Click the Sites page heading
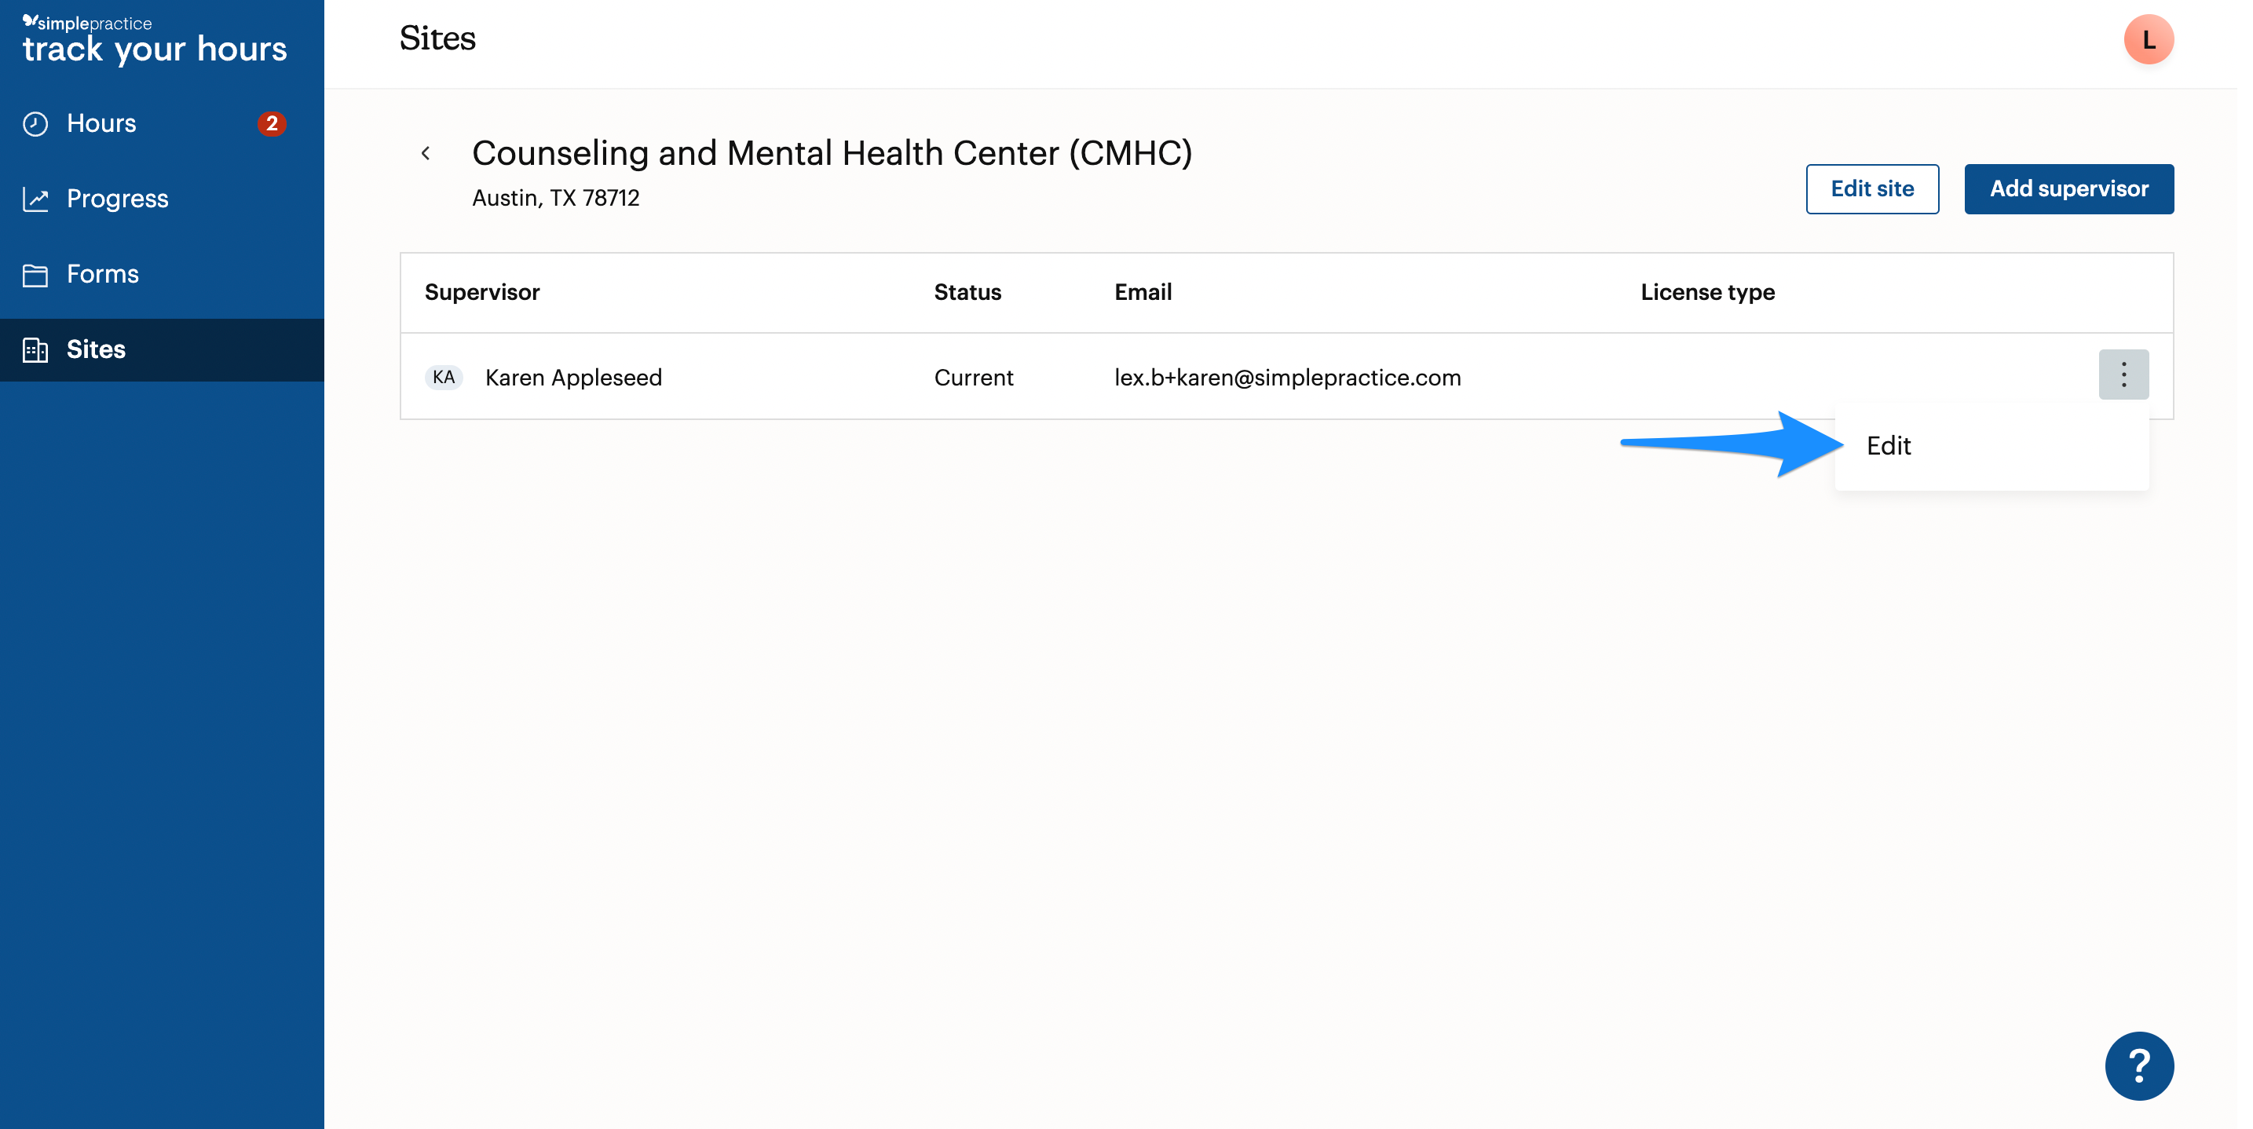This screenshot has height=1129, width=2253. pyautogui.click(x=437, y=38)
